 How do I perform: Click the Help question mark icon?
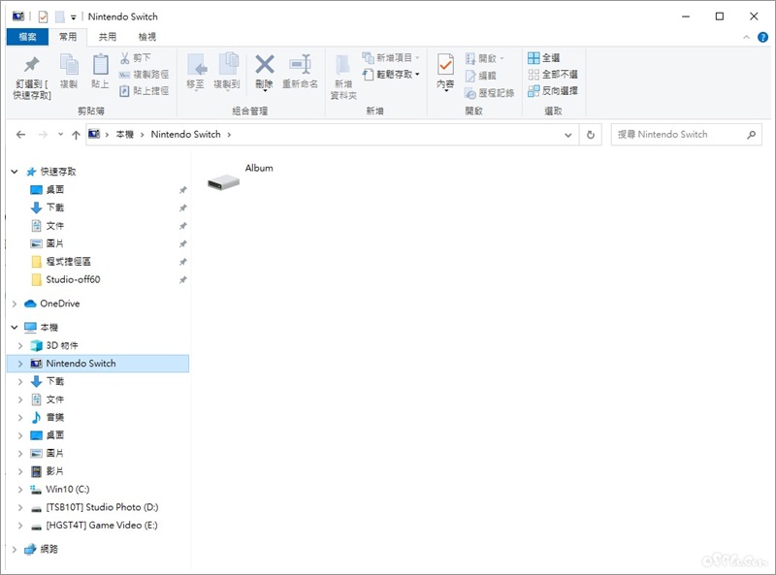[763, 37]
